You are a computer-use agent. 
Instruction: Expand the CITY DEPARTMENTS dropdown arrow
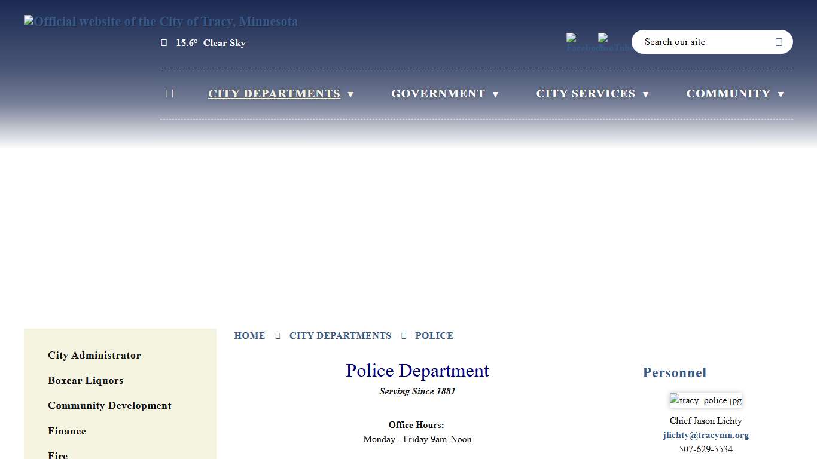point(350,94)
